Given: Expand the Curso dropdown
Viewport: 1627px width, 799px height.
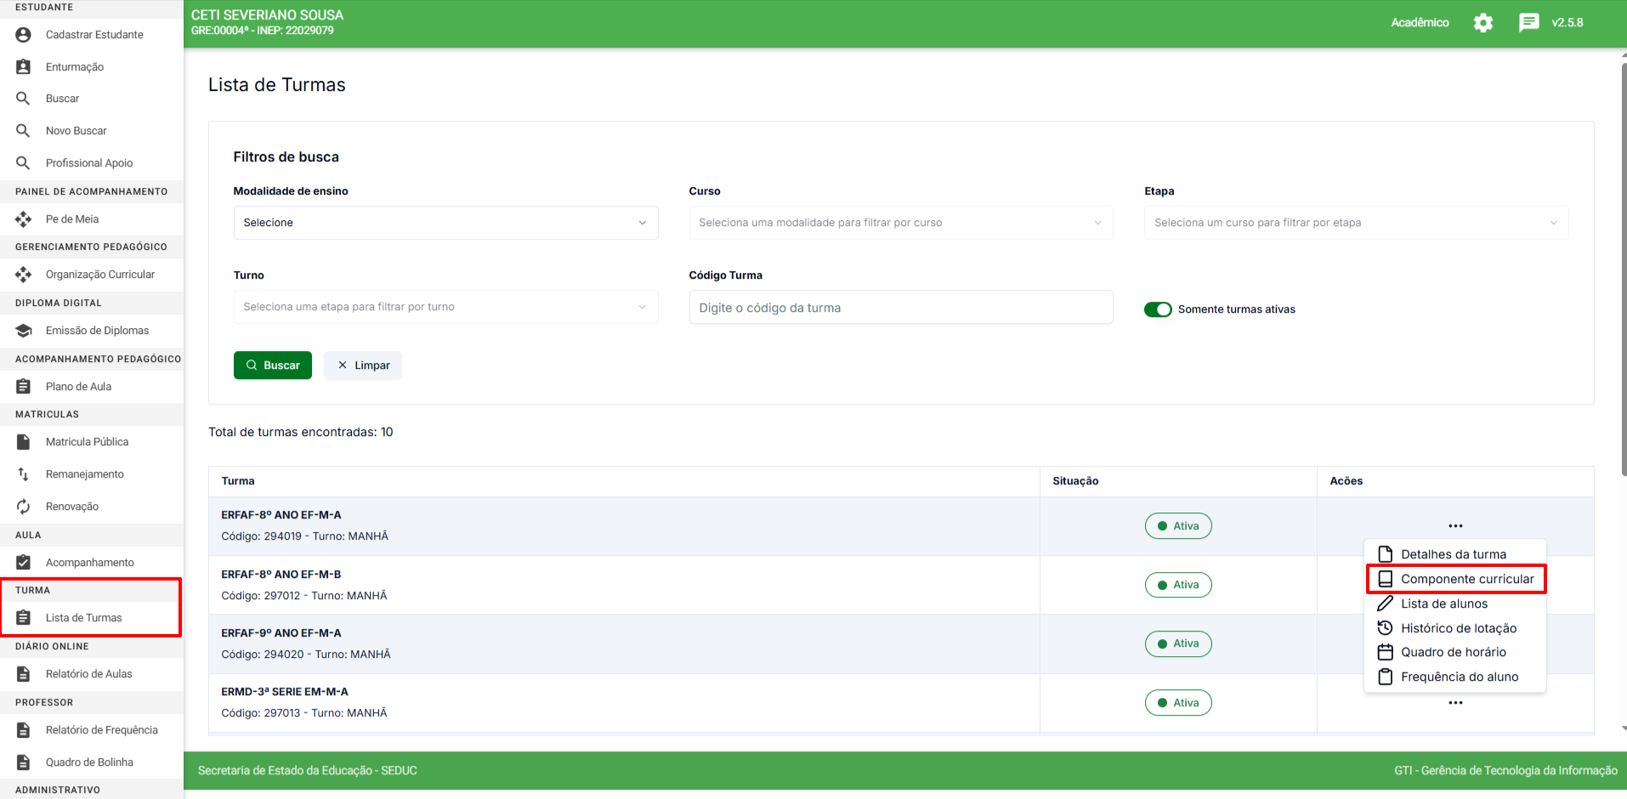Looking at the screenshot, I should (900, 223).
